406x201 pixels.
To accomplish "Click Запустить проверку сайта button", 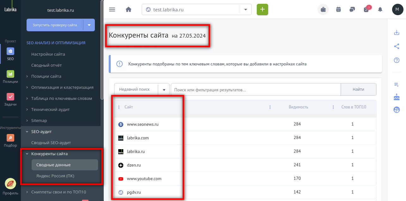I will (x=55, y=25).
